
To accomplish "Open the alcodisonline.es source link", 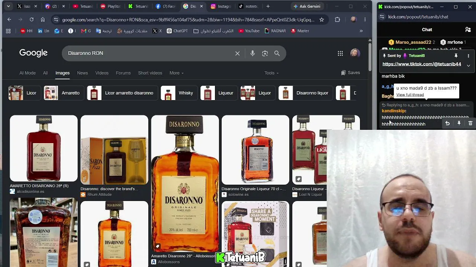I will [30, 192].
